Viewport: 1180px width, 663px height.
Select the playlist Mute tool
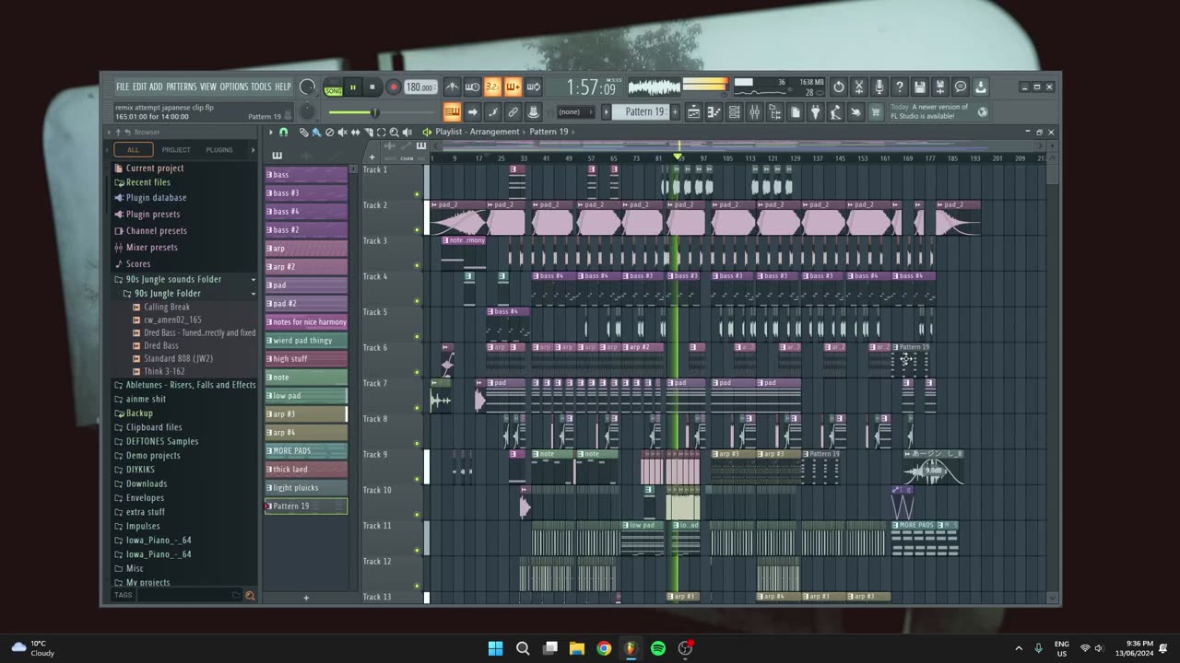342,133
